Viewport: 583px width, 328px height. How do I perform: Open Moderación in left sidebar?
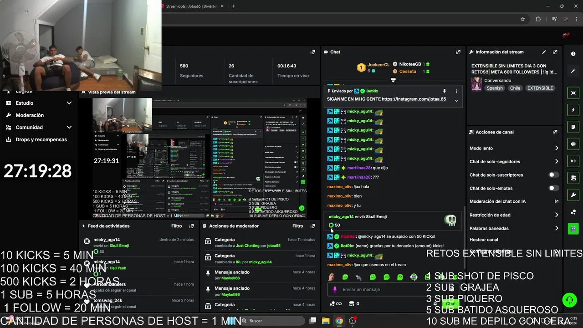30,115
